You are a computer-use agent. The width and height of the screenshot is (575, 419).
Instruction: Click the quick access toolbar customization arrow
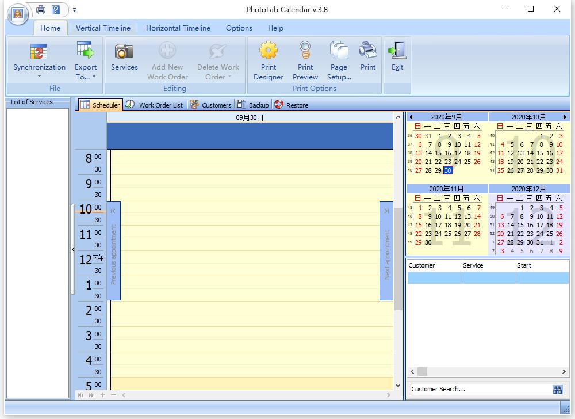click(75, 10)
